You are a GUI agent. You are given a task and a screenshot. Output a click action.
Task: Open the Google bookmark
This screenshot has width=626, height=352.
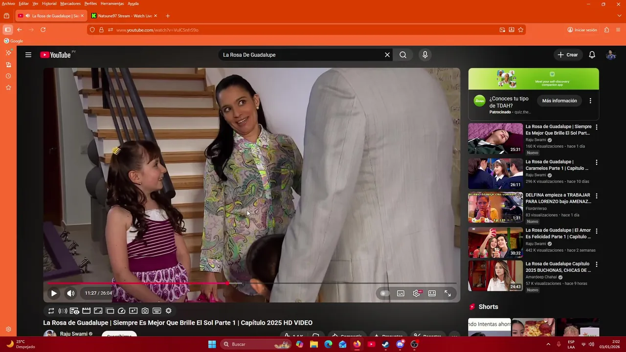pos(14,41)
